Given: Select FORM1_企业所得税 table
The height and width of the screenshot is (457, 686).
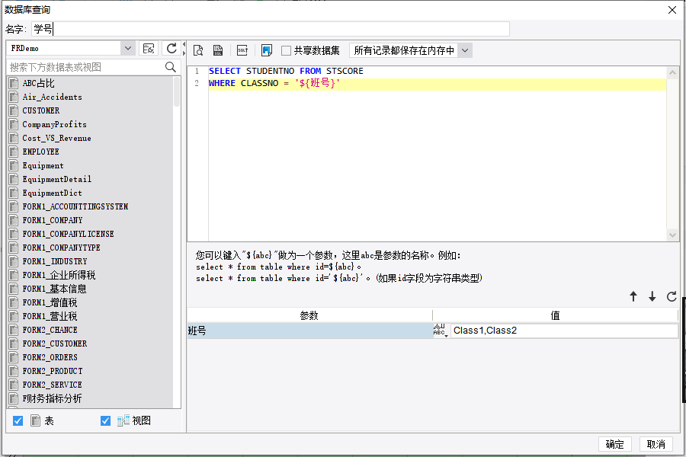Looking at the screenshot, I should tap(59, 275).
